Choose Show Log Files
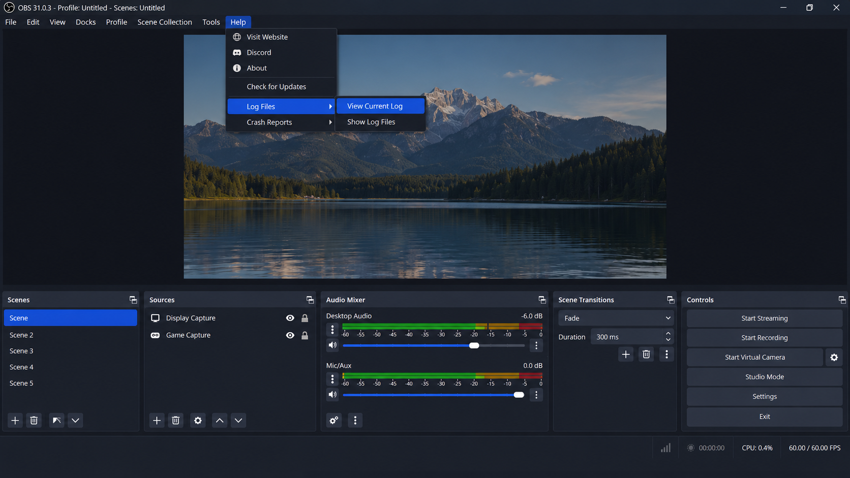850x478 pixels. click(381, 122)
